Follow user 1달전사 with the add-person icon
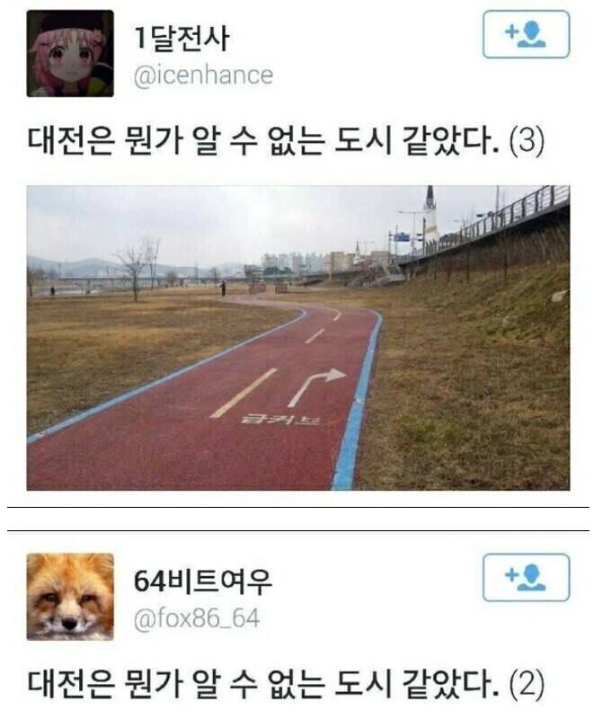Screen dimensions: 594x719 (526, 34)
